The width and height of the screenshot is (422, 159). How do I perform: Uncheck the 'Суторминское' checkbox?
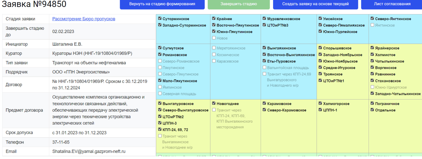pyautogui.click(x=160, y=19)
